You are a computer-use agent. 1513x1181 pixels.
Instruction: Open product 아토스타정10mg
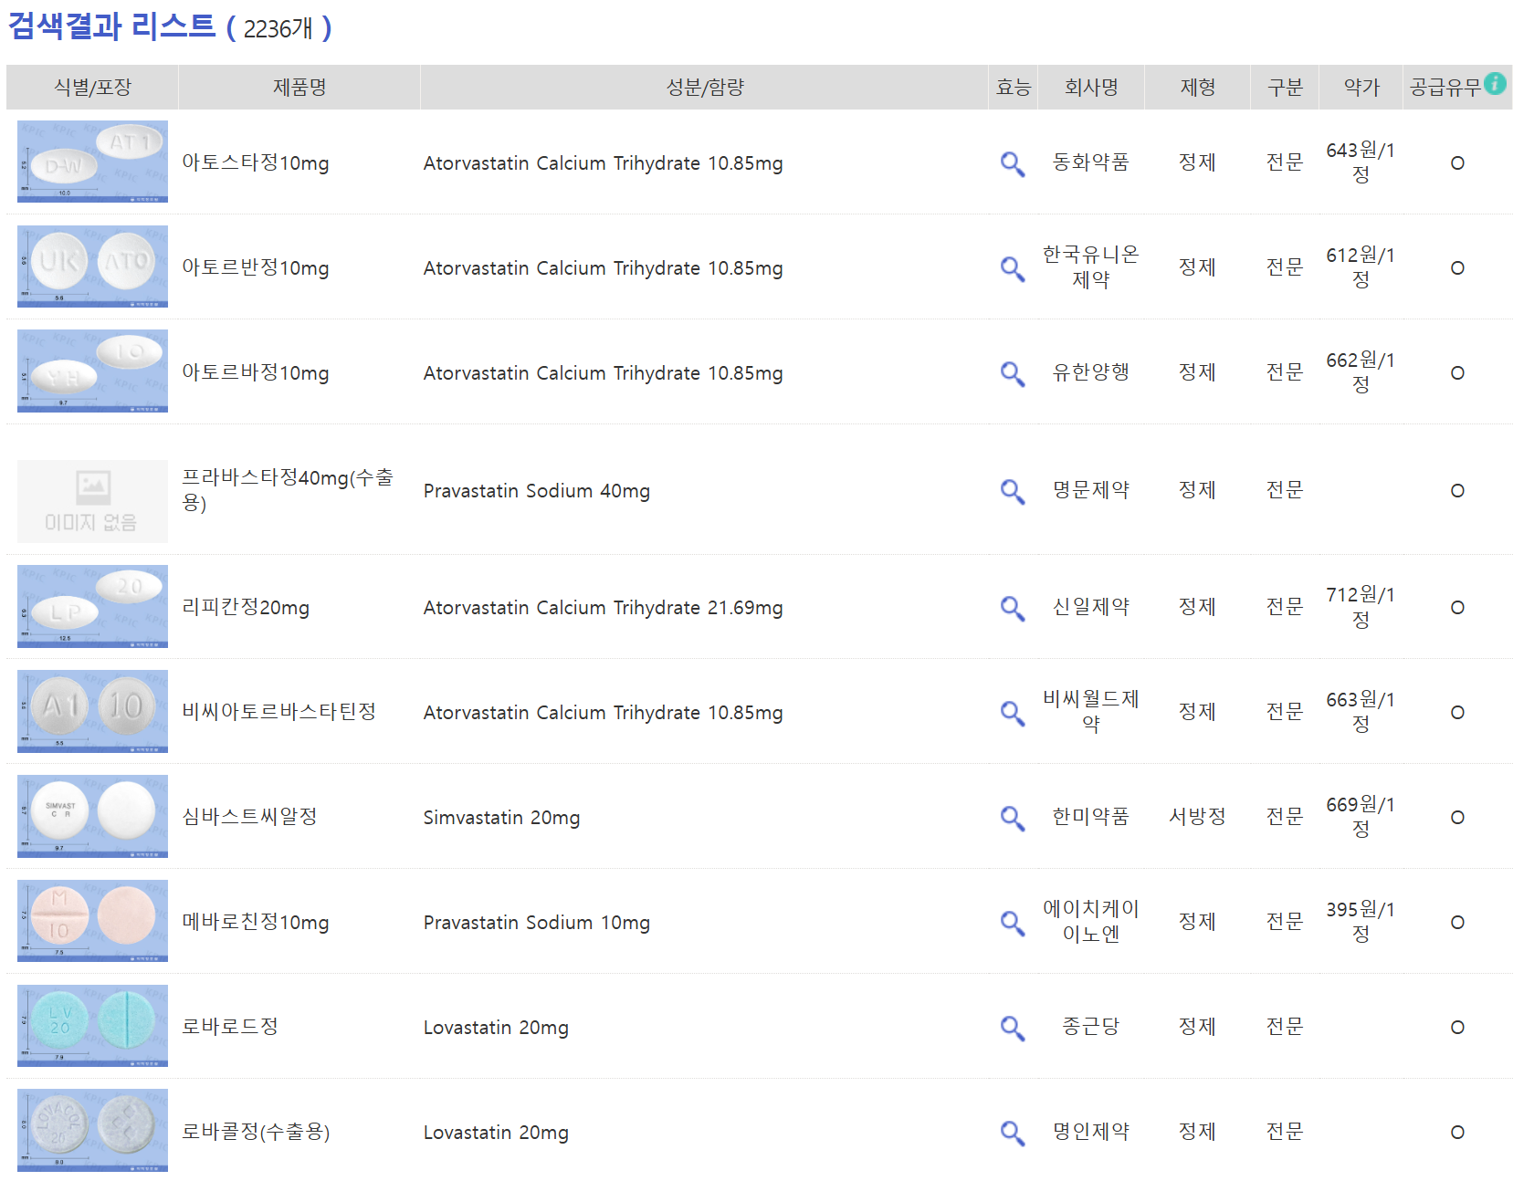(x=256, y=163)
